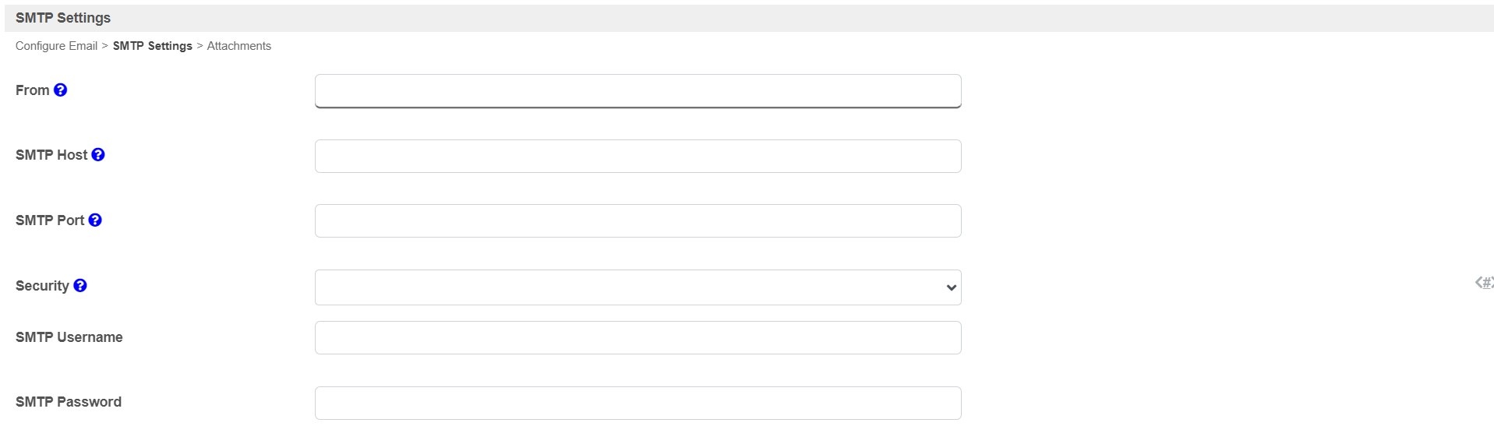The height and width of the screenshot is (437, 1494).
Task: Click the SMTP Port question mark icon
Action: pyautogui.click(x=95, y=220)
